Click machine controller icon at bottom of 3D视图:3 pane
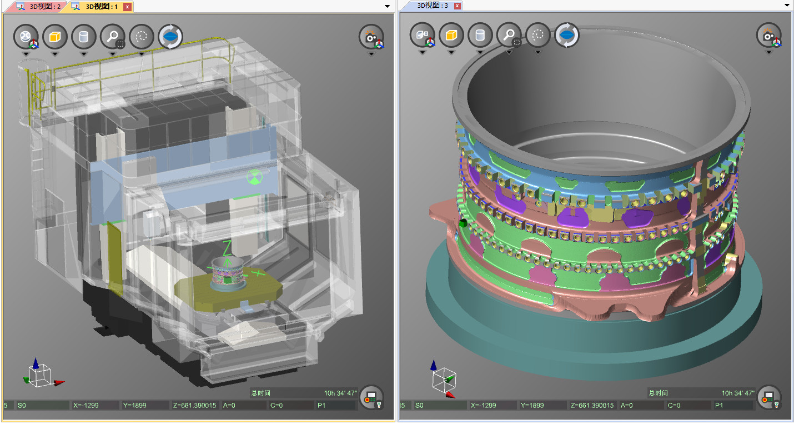Screen dimensions: 794x424 (x=769, y=397)
